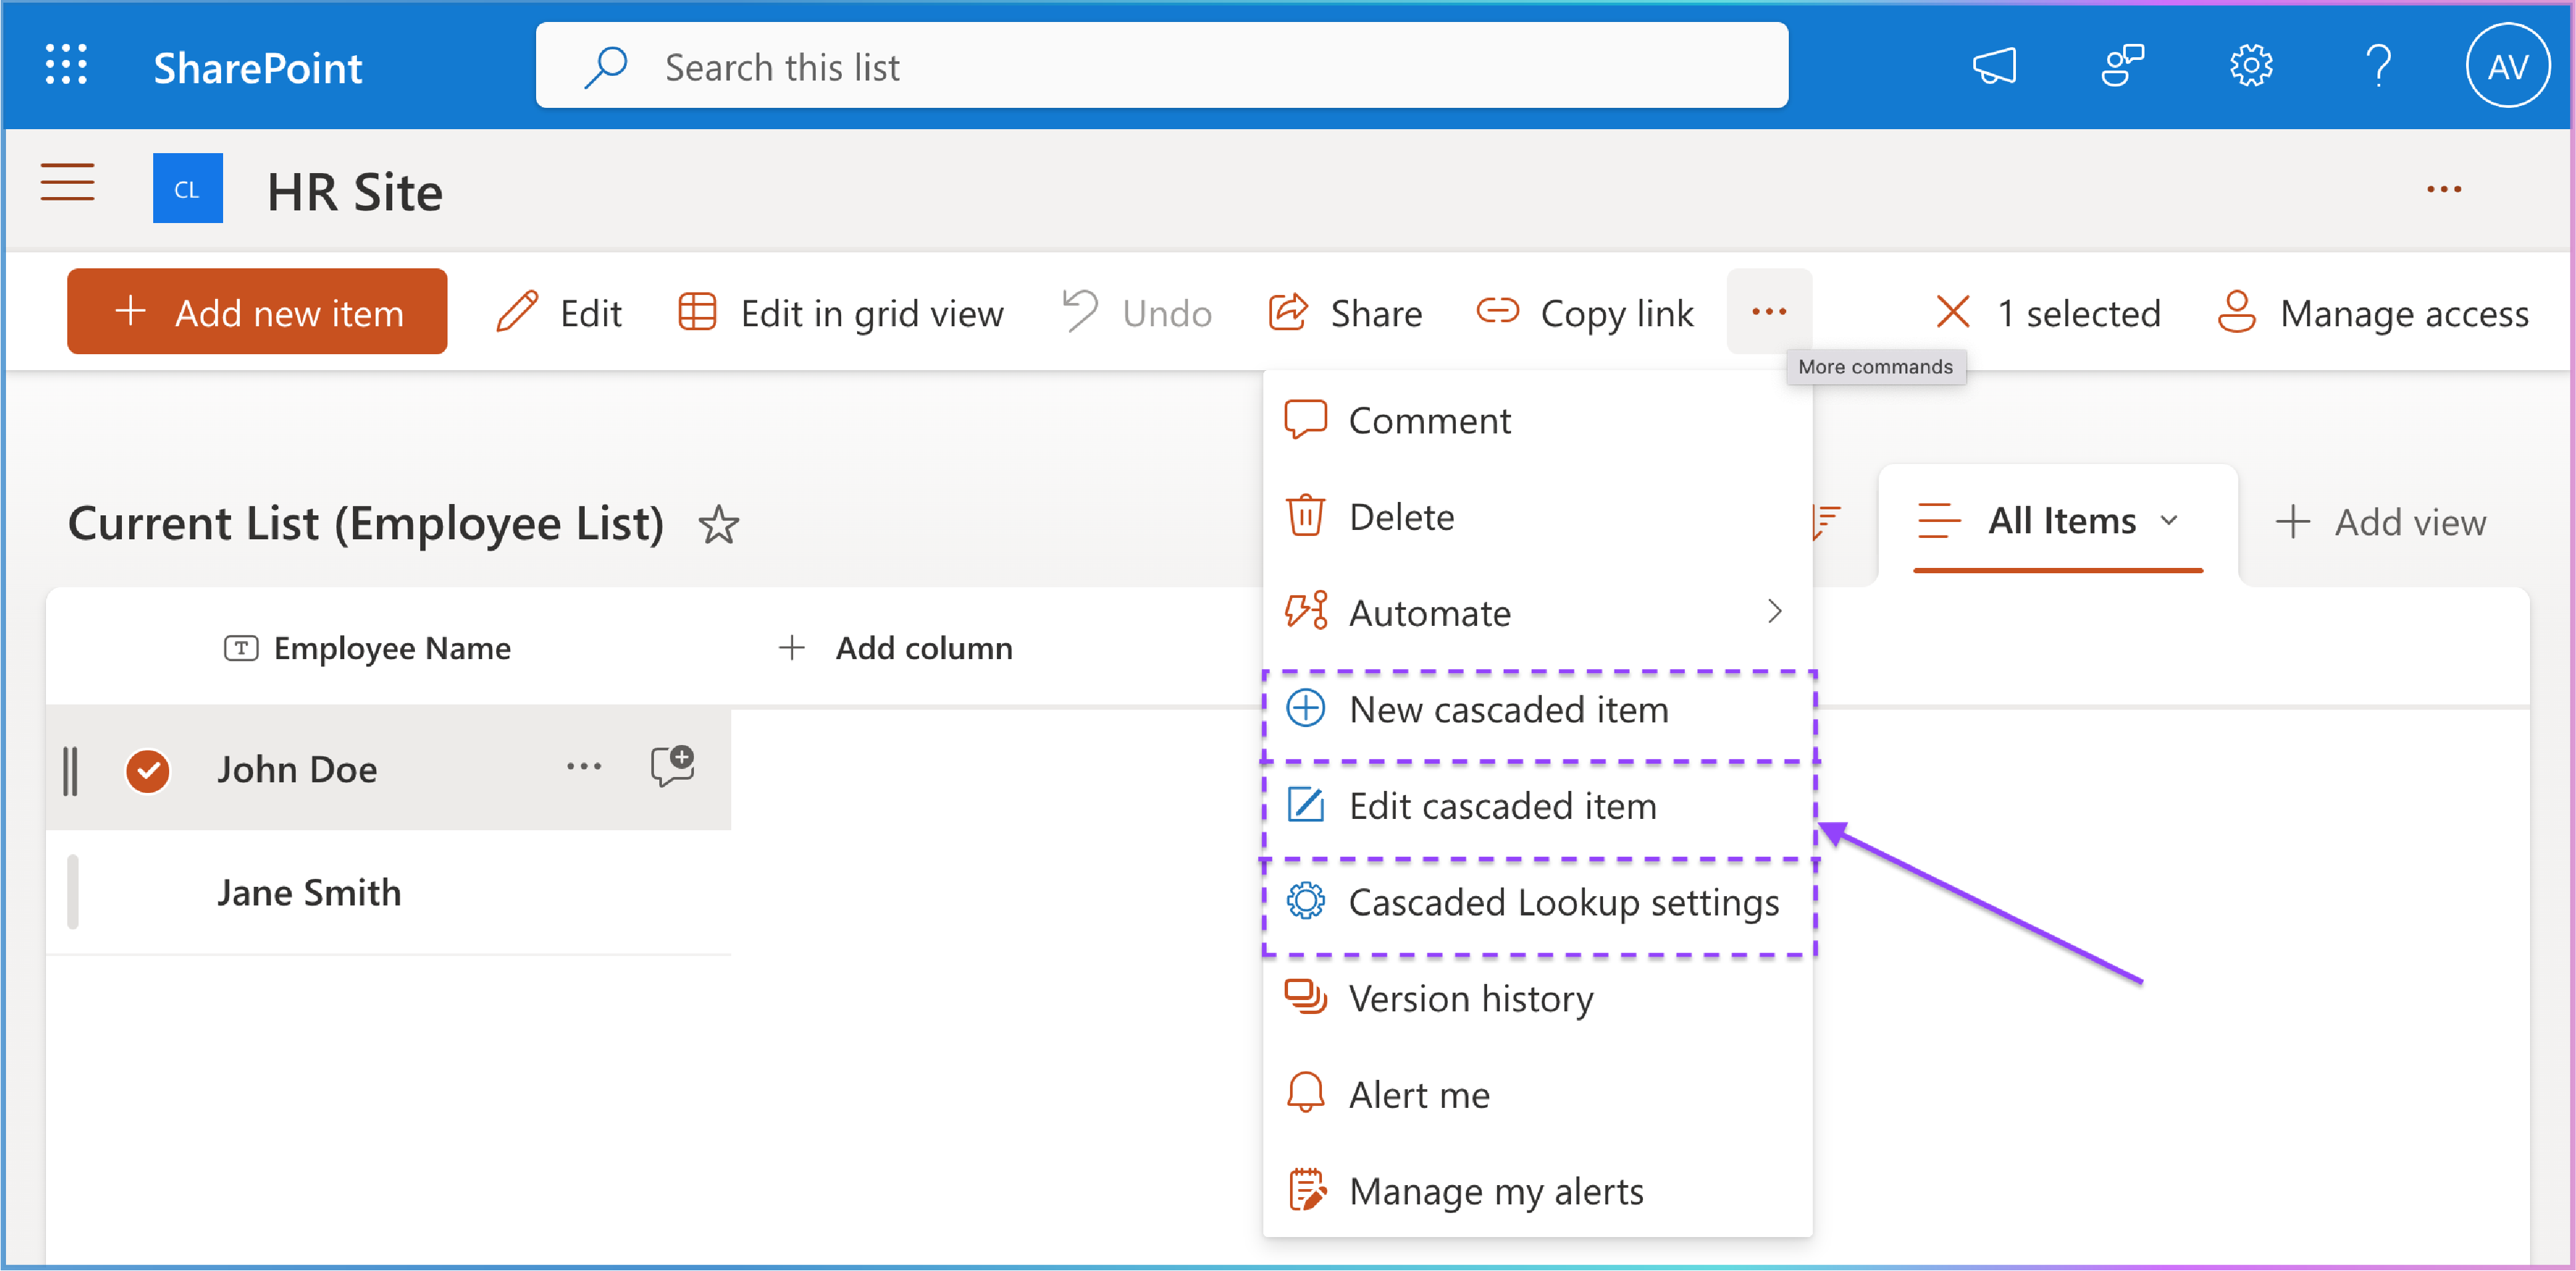The height and width of the screenshot is (1271, 2576).
Task: Open John Doe row ellipsis actions
Action: [584, 767]
